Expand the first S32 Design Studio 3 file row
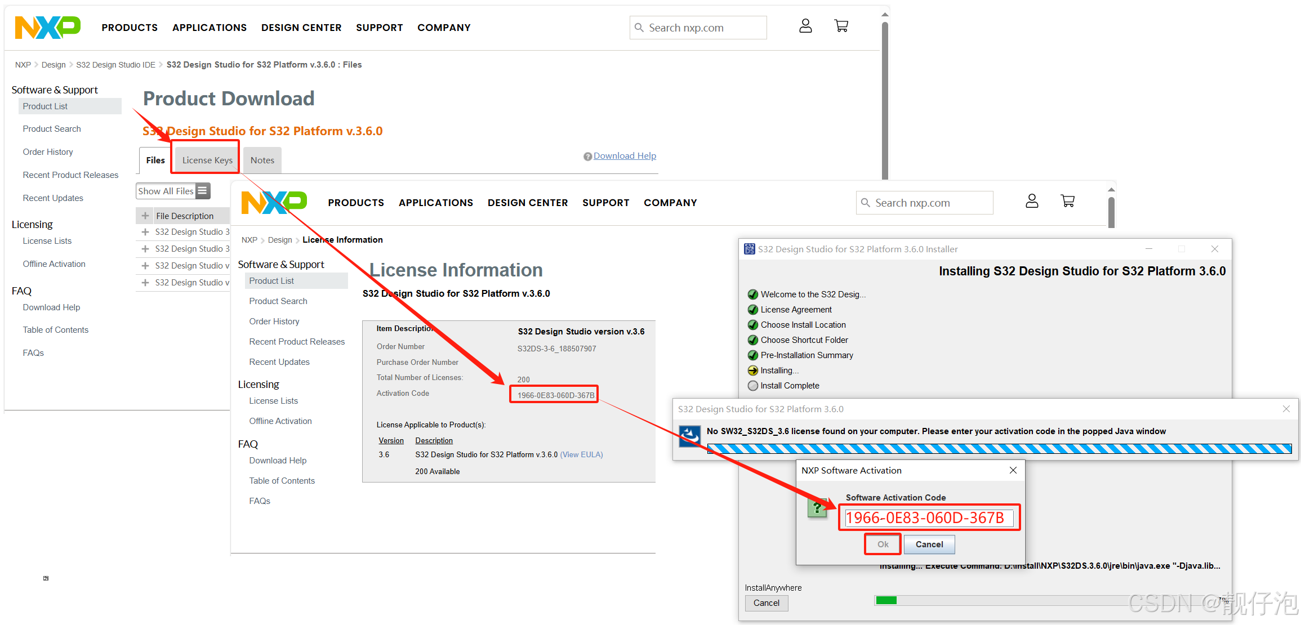 (145, 232)
